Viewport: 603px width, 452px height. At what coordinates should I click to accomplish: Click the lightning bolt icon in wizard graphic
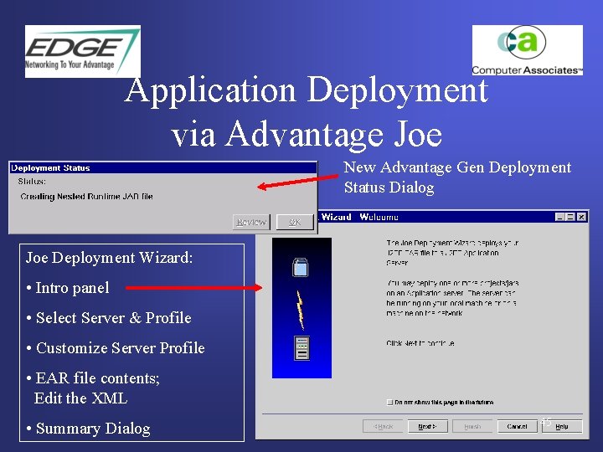coord(301,311)
